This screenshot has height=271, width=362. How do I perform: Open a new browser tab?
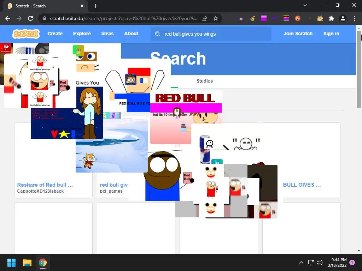tap(95, 6)
